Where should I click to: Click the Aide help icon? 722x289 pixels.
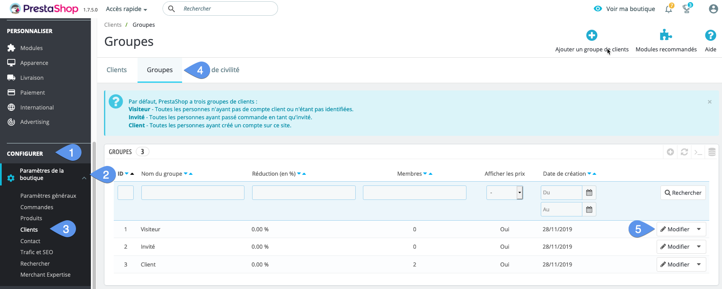(x=710, y=36)
